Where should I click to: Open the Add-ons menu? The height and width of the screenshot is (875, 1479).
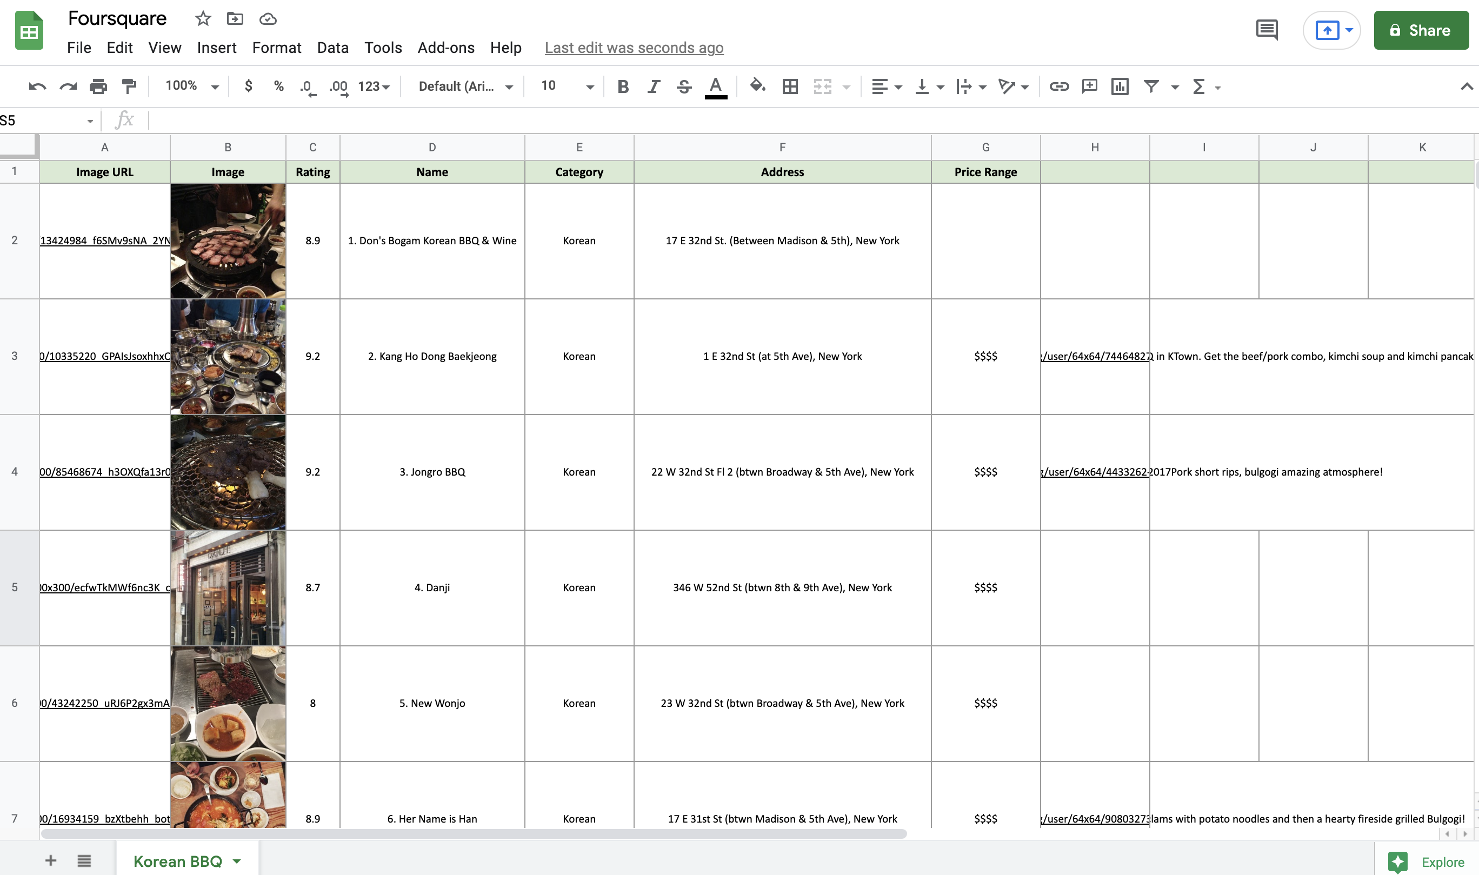tap(445, 48)
